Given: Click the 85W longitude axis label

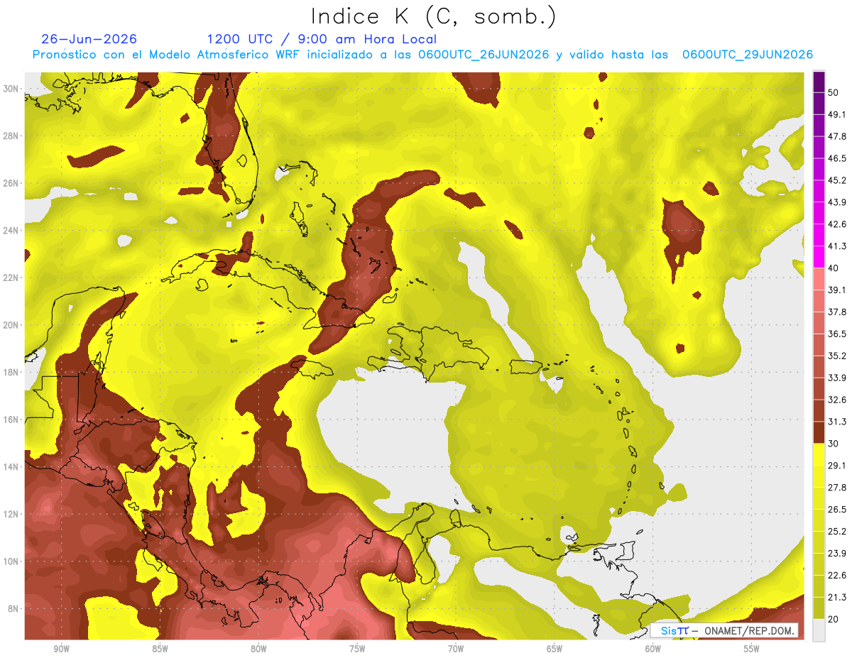Looking at the screenshot, I should tap(160, 649).
